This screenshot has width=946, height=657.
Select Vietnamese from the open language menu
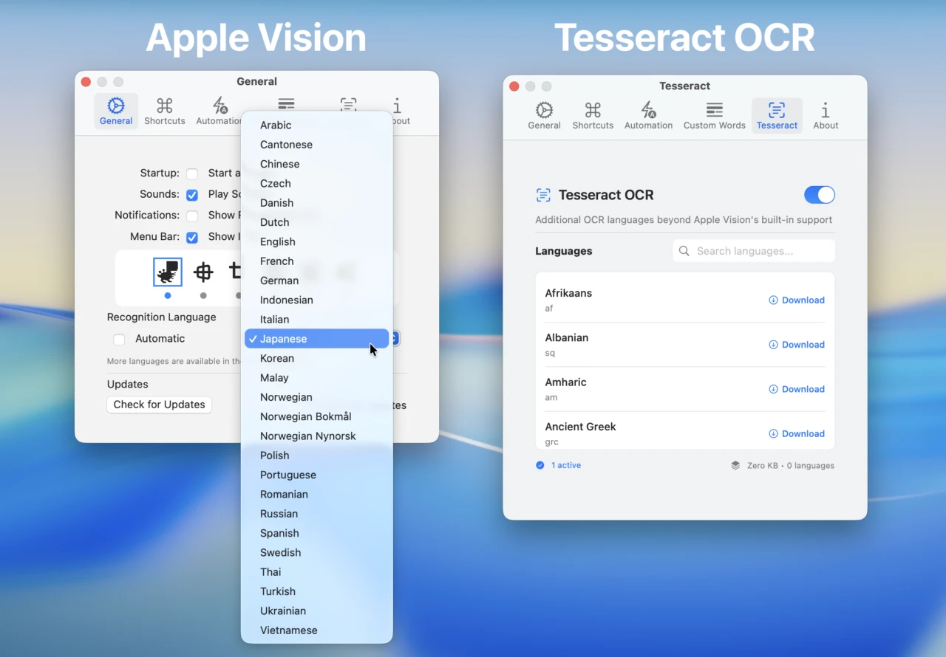[288, 630]
